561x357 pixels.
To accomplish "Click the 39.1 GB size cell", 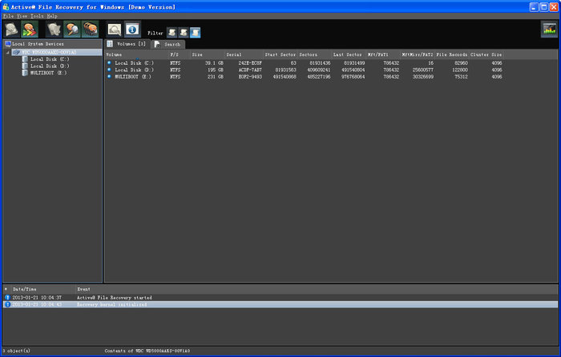I will (x=214, y=63).
